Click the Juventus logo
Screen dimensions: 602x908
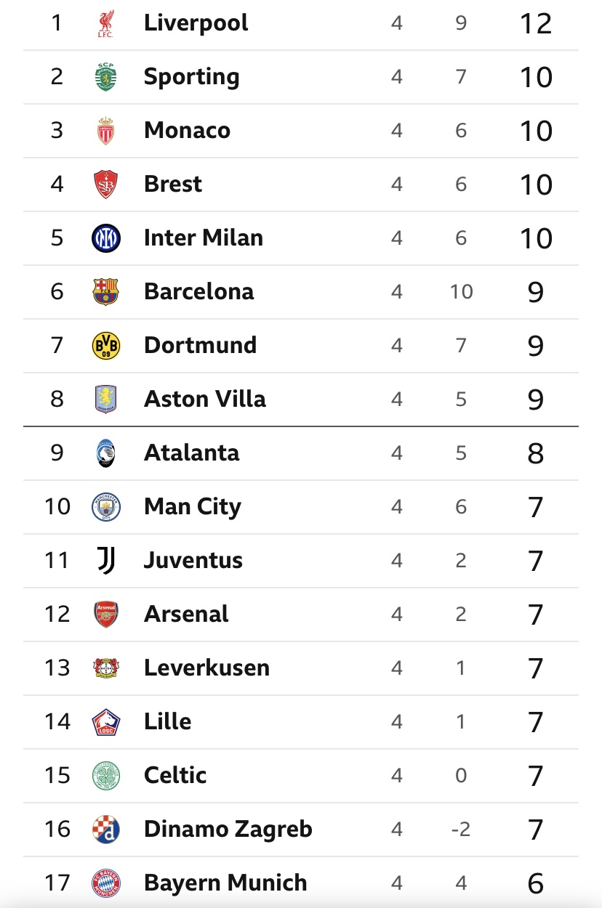coord(106,561)
